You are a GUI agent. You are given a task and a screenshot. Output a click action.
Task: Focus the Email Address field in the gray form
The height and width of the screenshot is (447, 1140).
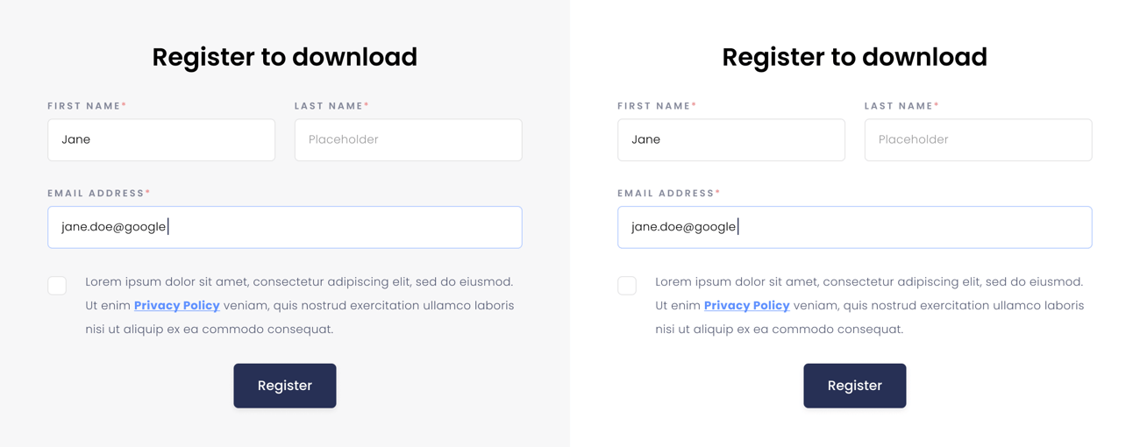[x=285, y=227]
